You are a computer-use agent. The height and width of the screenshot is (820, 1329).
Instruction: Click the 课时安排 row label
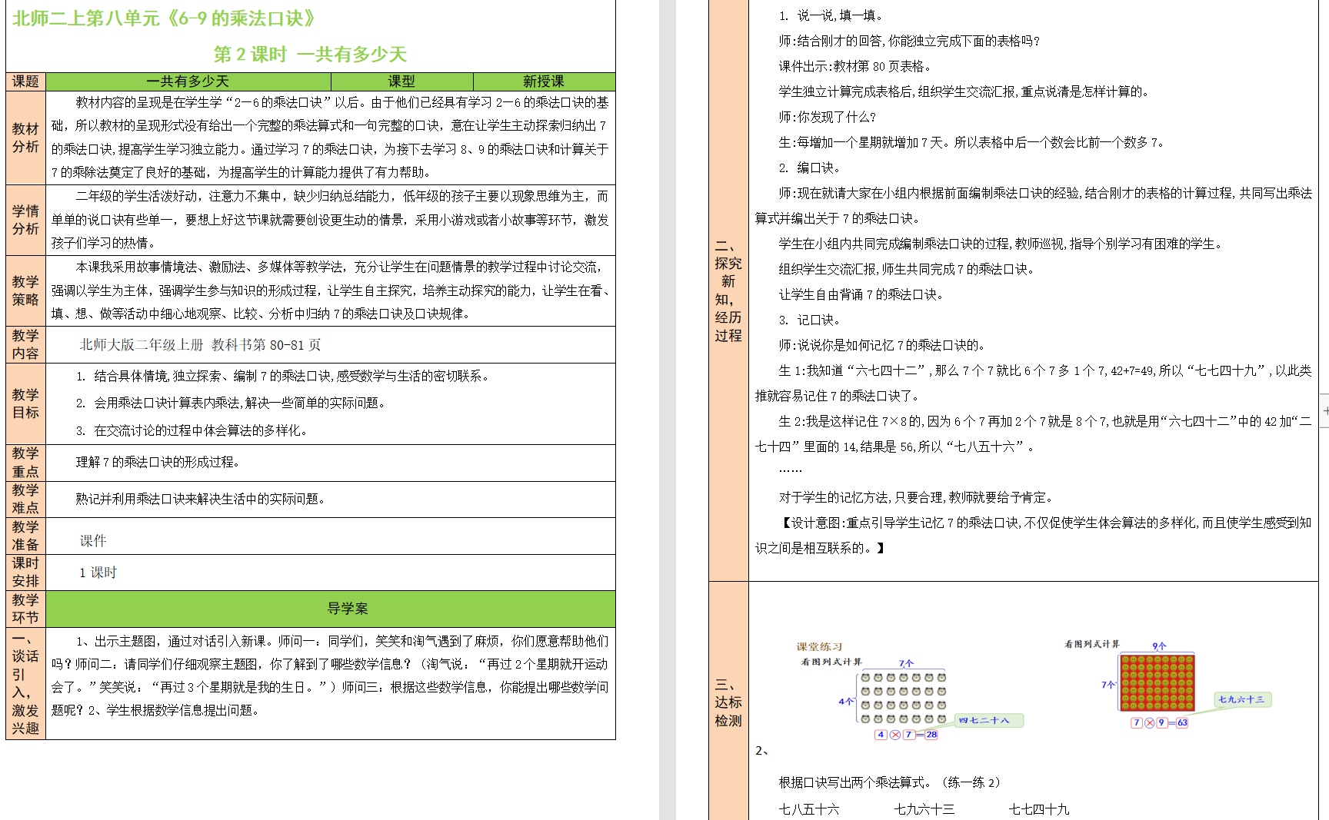(x=26, y=573)
